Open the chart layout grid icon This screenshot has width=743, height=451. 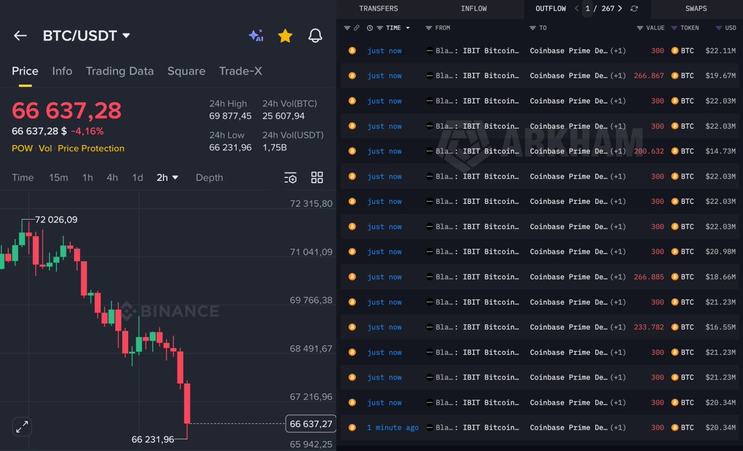[x=317, y=178]
